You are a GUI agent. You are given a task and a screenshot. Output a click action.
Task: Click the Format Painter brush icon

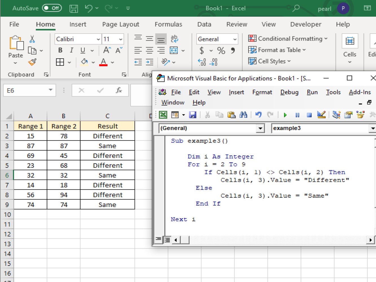pyautogui.click(x=32, y=62)
